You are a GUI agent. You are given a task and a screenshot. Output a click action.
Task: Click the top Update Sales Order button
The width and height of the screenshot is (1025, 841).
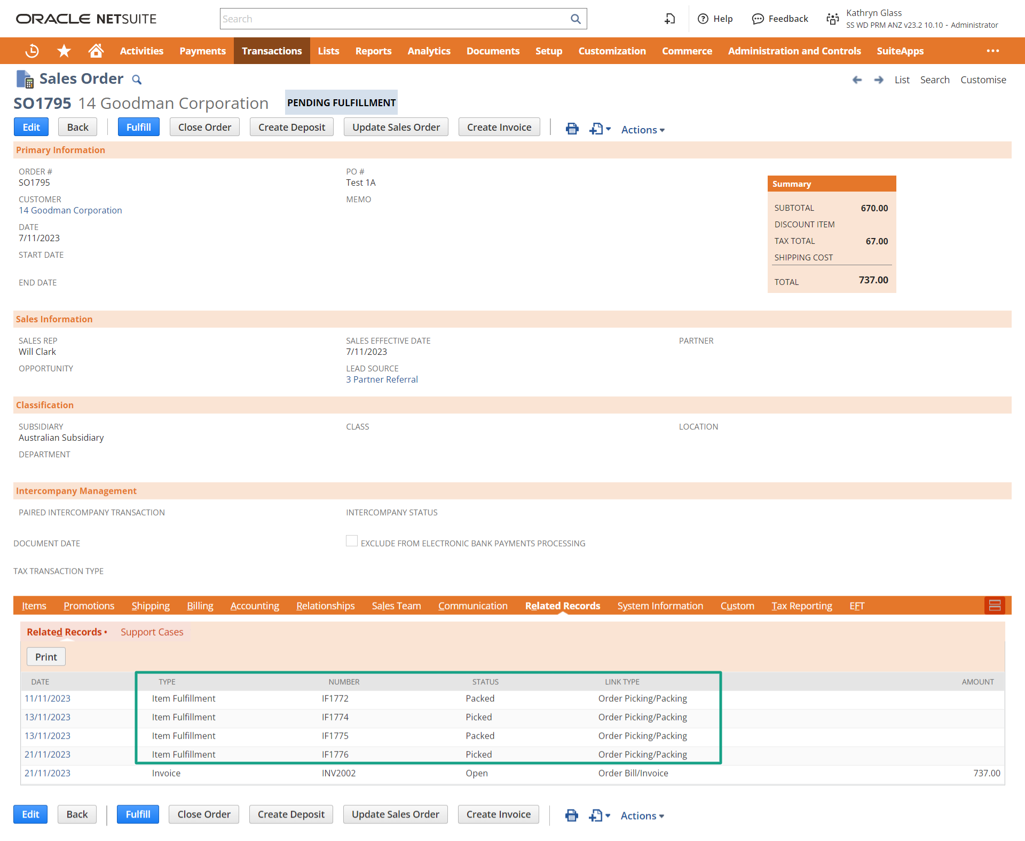(396, 127)
